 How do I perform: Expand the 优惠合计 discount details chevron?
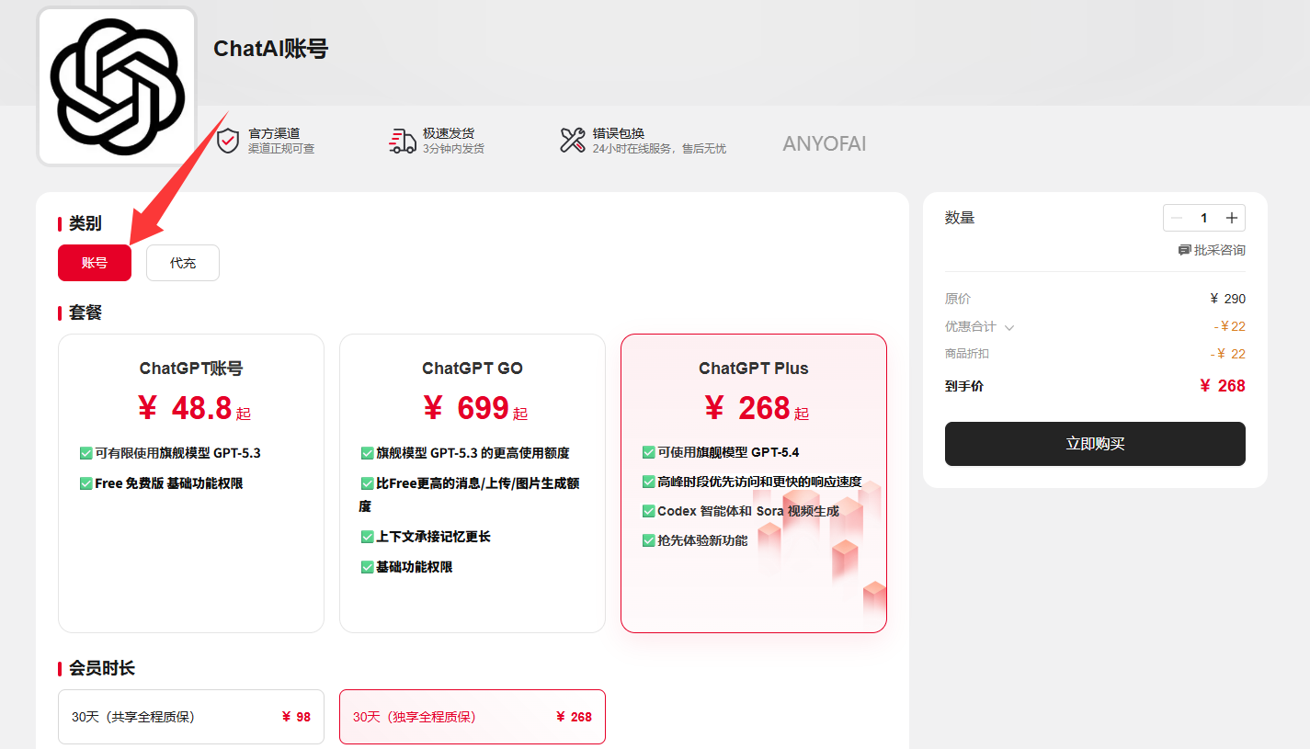[x=1009, y=327]
